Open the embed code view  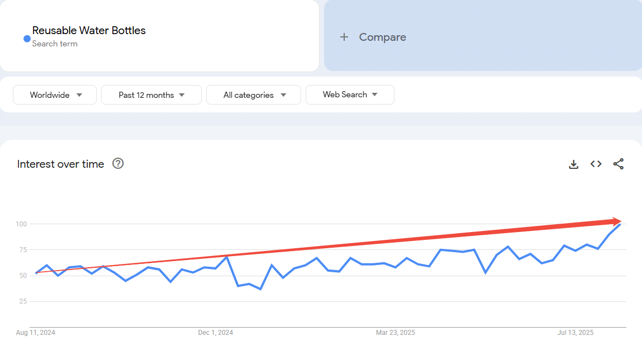(x=596, y=164)
